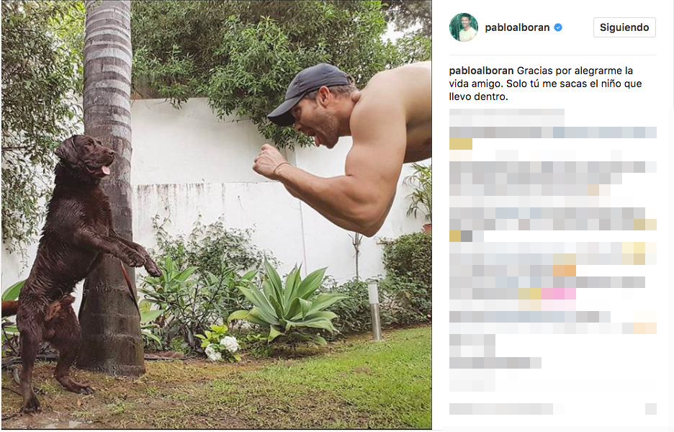Screen dimensions: 674x432
Task: Click the man's dark baseball cap
Action: point(308,91)
